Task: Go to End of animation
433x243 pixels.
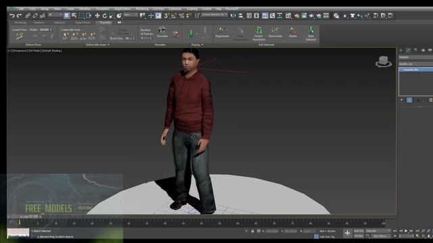Action: [417, 231]
